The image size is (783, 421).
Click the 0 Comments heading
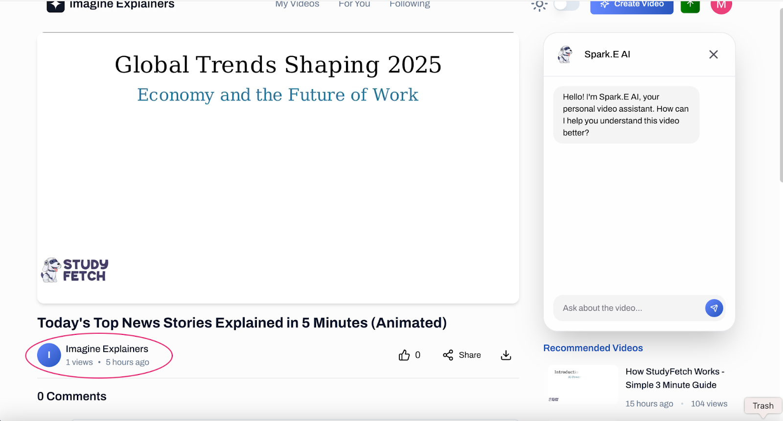coord(72,396)
